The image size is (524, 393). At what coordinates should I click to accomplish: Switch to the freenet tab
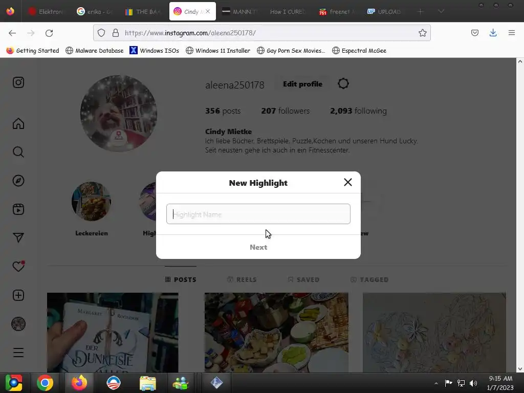(336, 11)
